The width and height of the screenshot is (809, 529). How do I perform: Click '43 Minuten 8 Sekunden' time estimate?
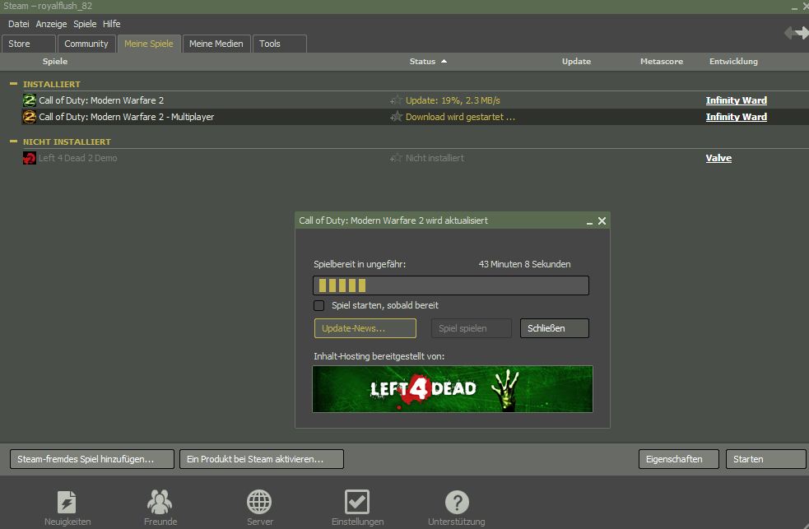pos(524,264)
